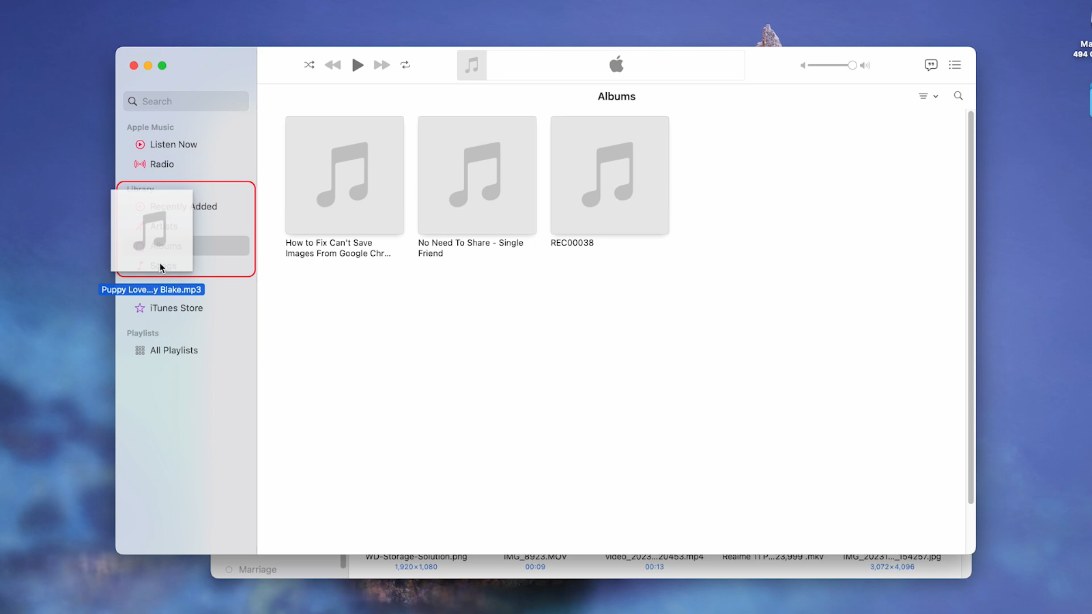The width and height of the screenshot is (1092, 614).
Task: Adjust the volume slider
Action: tap(831, 65)
